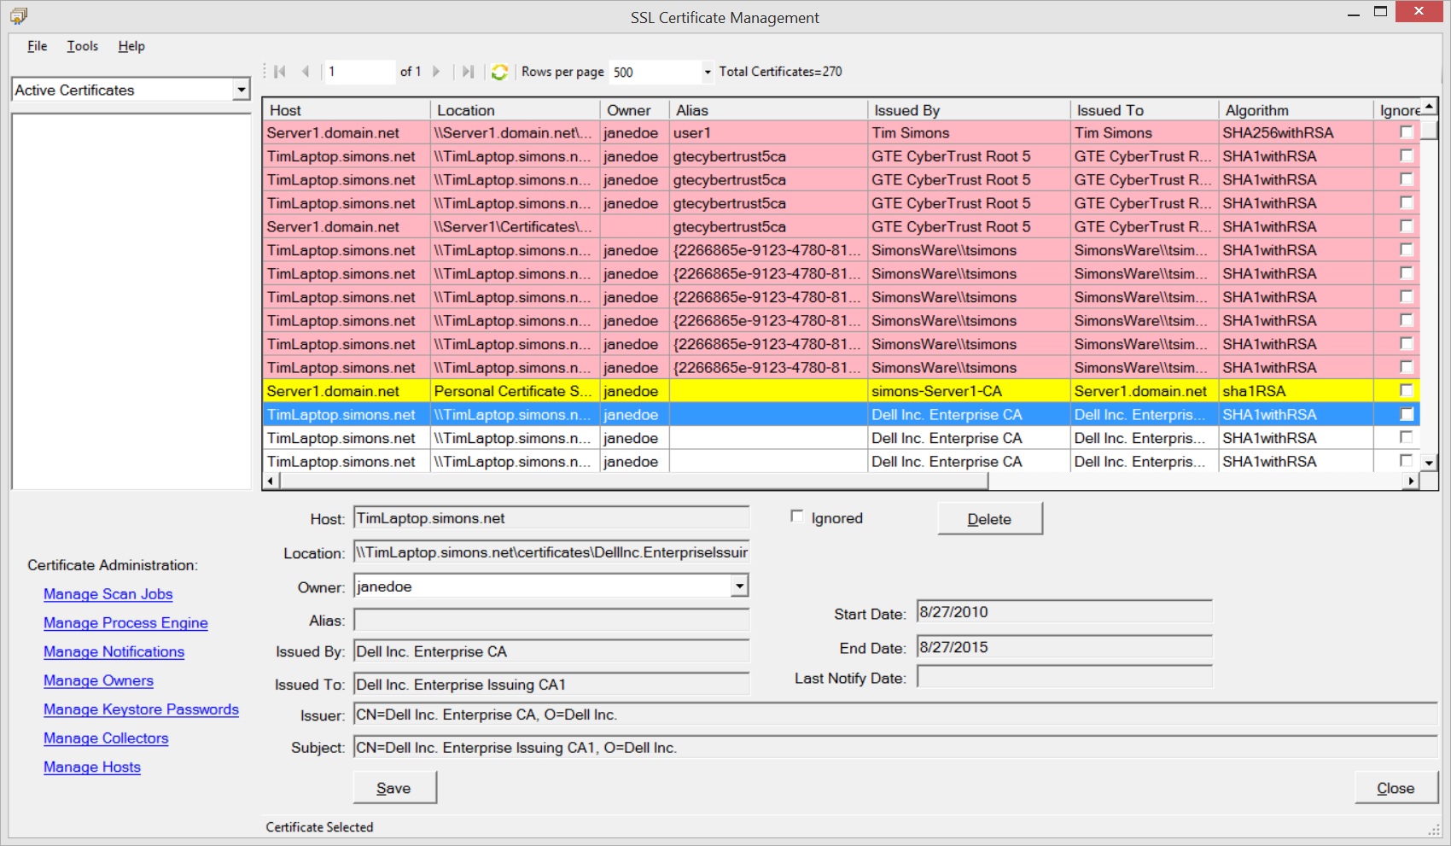Open Manage Hosts link
Screen dimensions: 1451x846
(x=92, y=767)
